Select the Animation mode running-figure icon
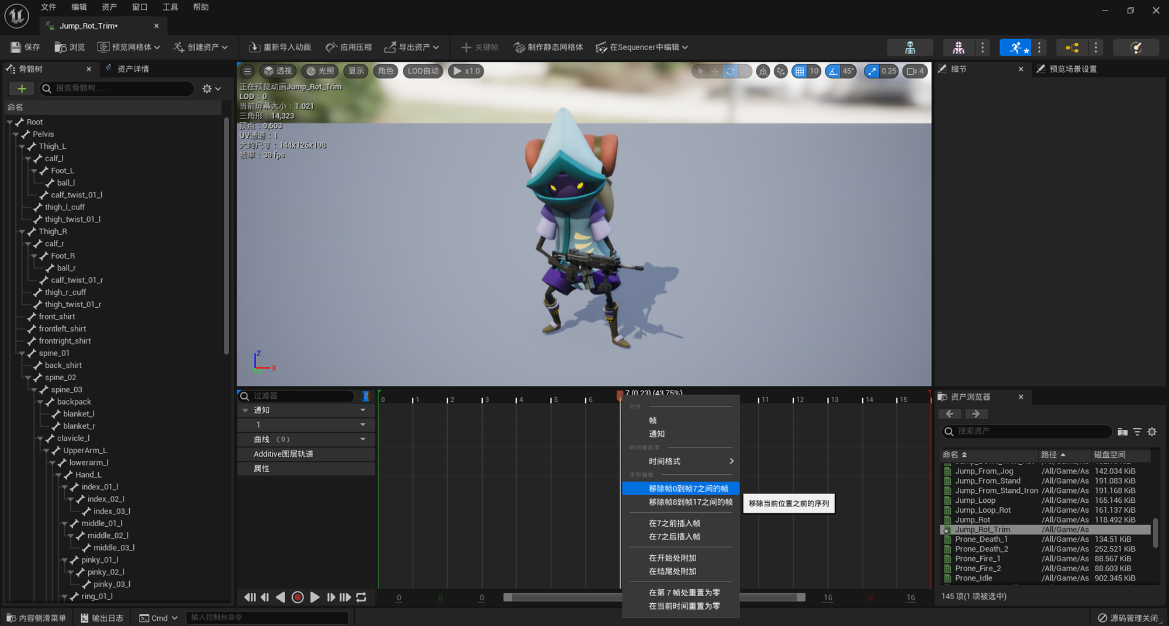 click(x=1015, y=48)
